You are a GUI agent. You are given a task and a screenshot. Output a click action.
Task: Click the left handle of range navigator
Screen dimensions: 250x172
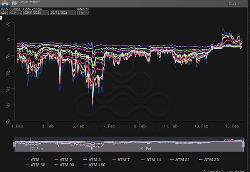click(15, 144)
